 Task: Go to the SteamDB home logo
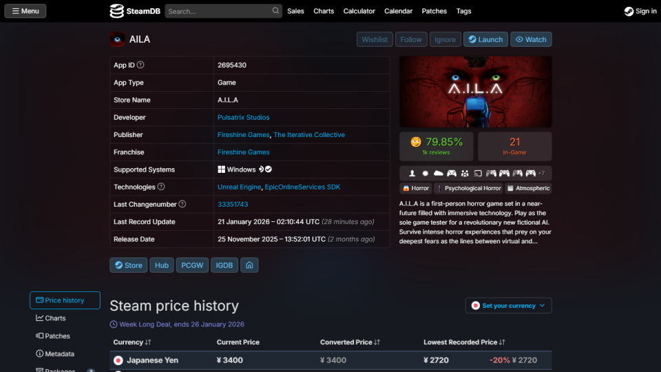coord(135,11)
